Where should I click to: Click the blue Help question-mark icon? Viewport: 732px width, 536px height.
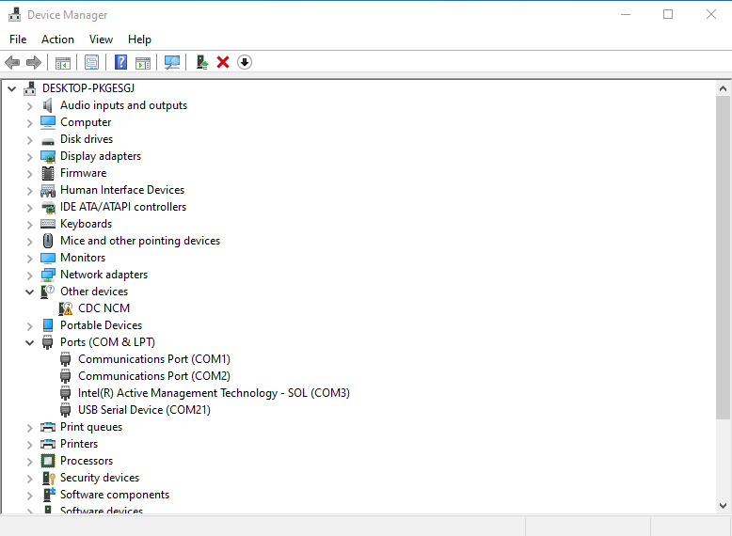pyautogui.click(x=121, y=62)
